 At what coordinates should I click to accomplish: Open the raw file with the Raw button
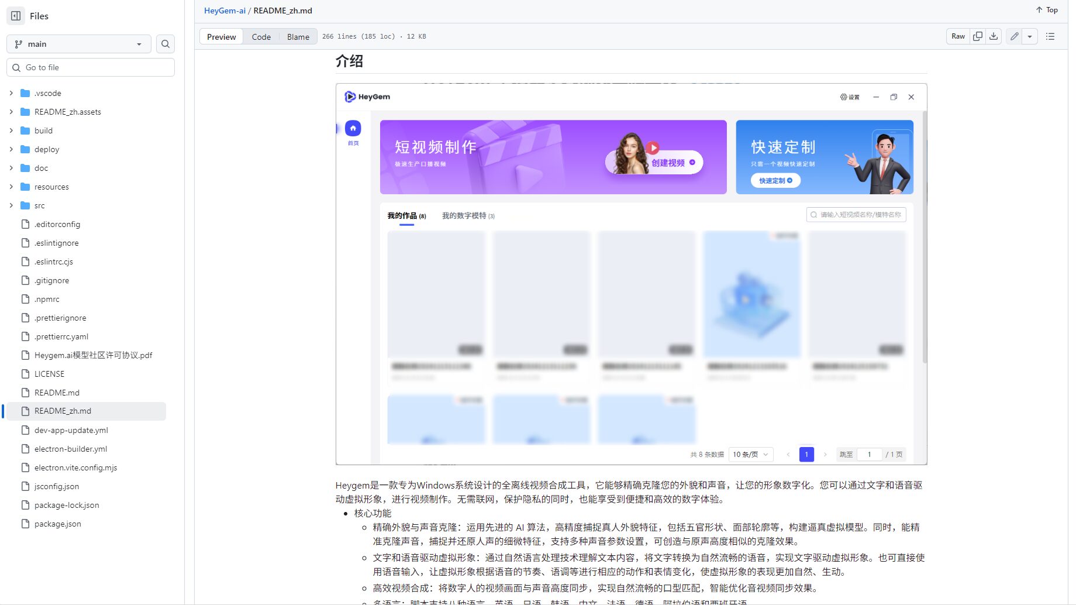point(957,36)
